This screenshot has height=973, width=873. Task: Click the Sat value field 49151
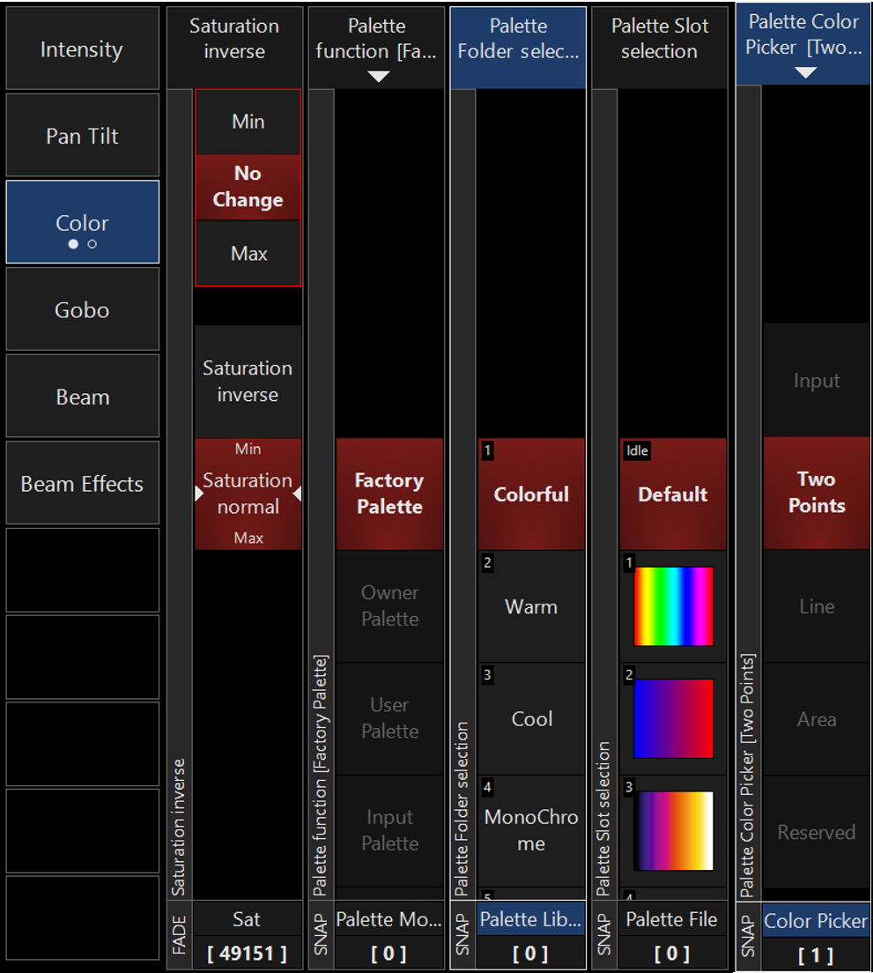[247, 953]
